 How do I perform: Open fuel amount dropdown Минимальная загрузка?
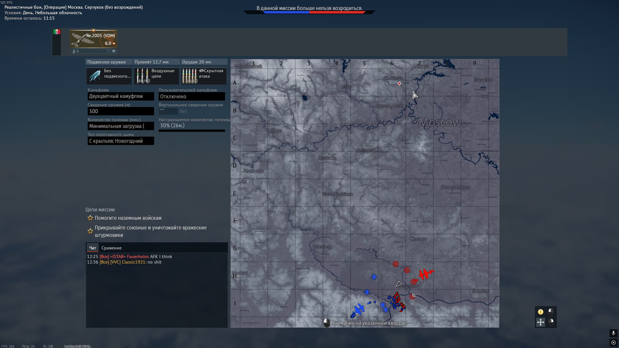coord(121,126)
